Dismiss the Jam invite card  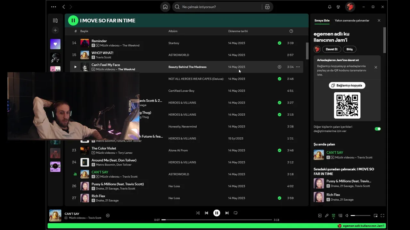376,67
